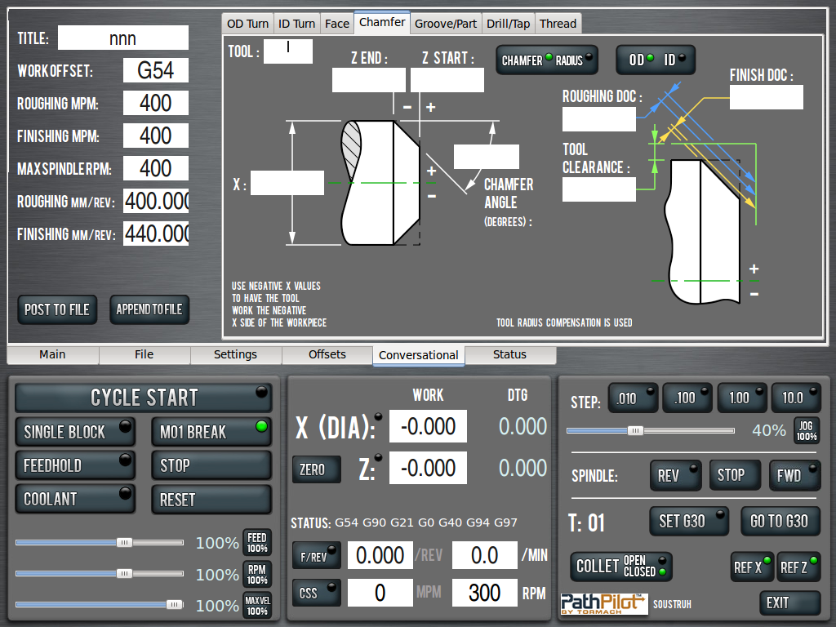Toggle SINGLE BLOCK mode

(x=75, y=432)
